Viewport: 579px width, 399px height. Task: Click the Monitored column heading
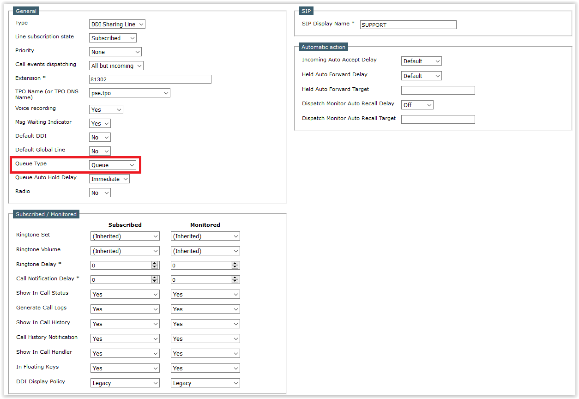coord(205,225)
